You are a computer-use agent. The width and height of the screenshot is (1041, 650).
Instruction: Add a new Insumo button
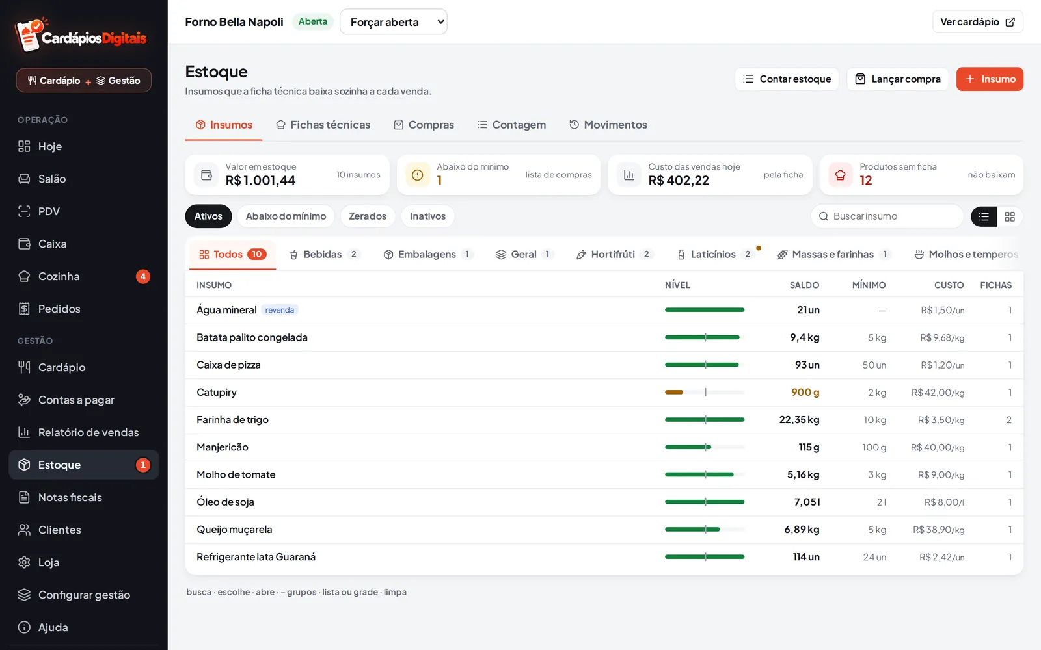point(990,79)
